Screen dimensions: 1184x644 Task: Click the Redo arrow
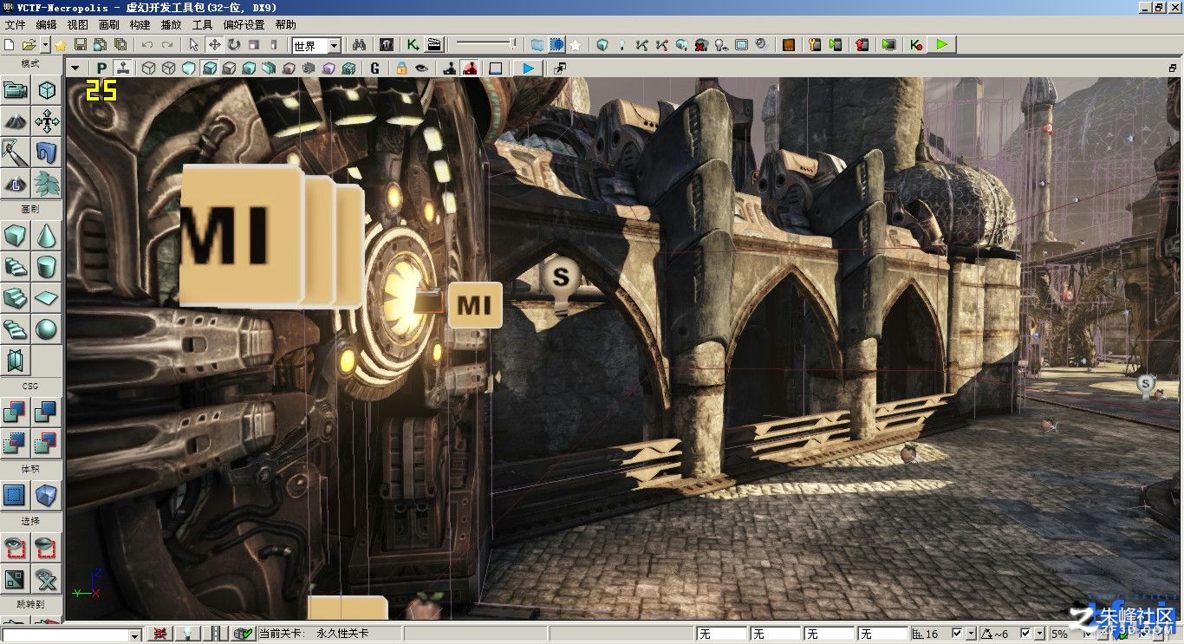(x=167, y=45)
